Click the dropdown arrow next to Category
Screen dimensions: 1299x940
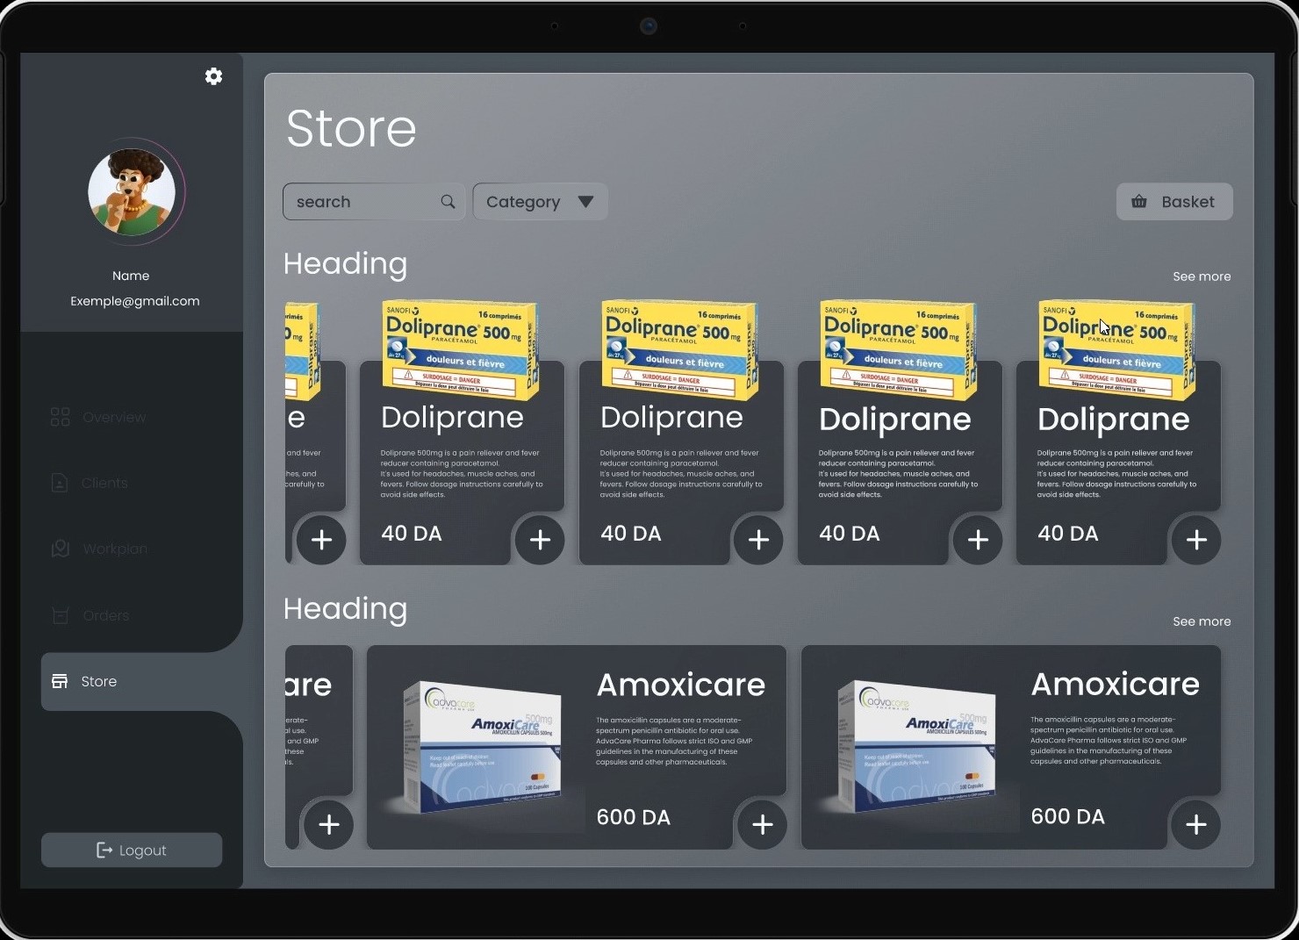coord(585,202)
